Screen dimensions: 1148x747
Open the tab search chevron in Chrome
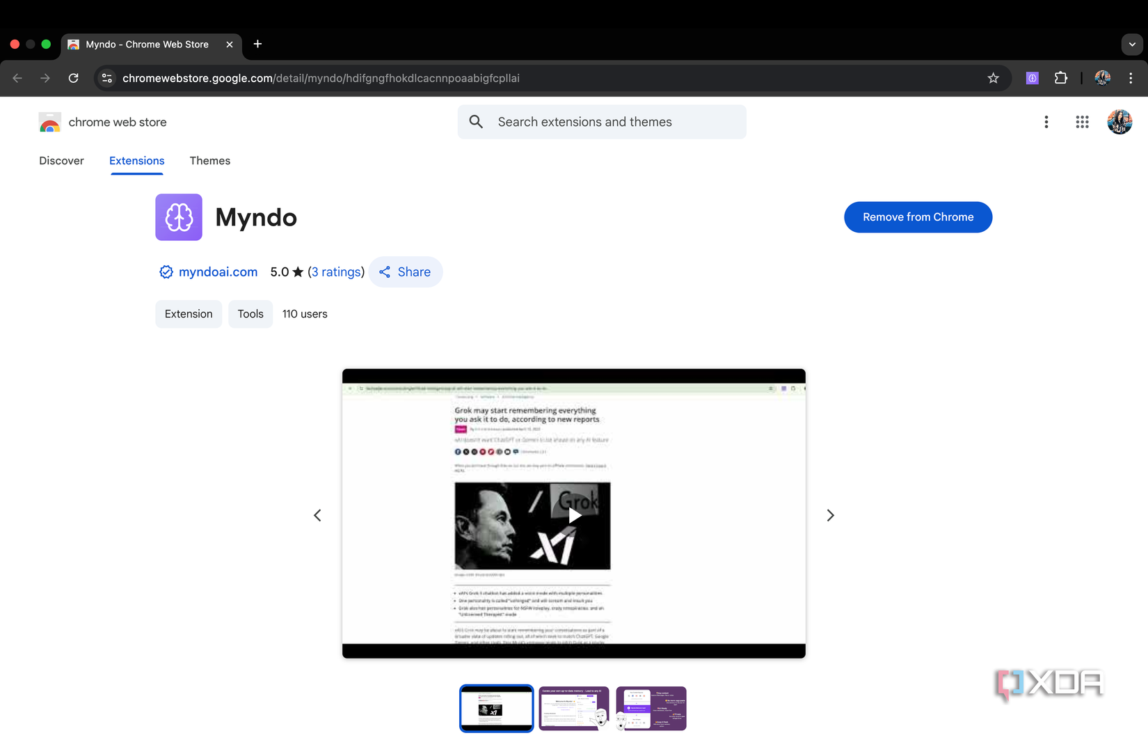[x=1131, y=44]
